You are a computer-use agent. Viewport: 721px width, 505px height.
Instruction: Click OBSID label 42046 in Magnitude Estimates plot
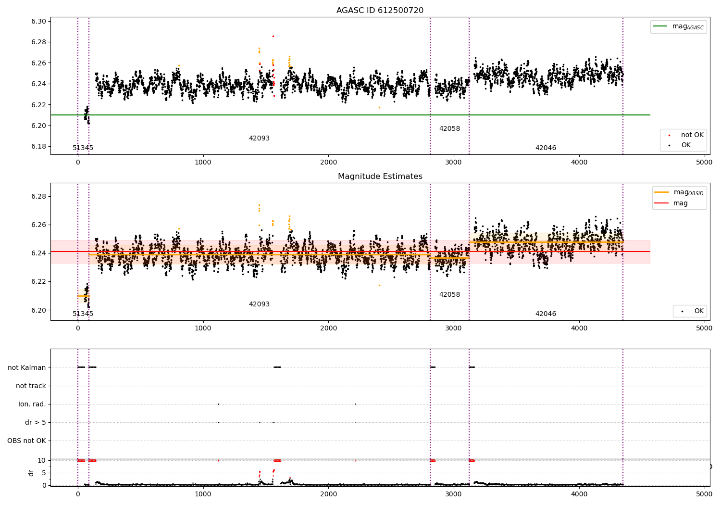546,314
